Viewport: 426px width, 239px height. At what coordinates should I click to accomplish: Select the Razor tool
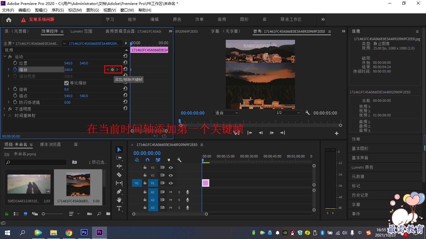pos(119,175)
